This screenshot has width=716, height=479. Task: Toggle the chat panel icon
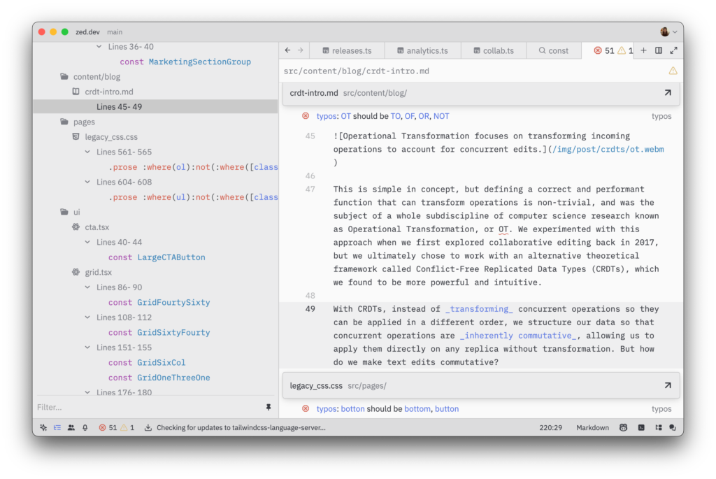(672, 427)
